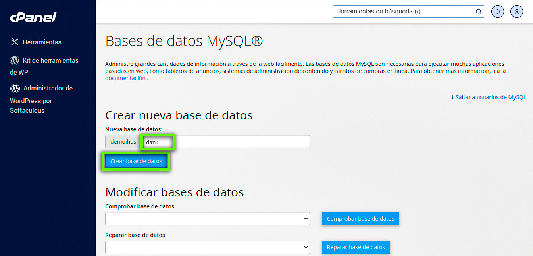Screen dimensions: 533x256
Task: Select Herramientas in the sidebar
Action: coord(42,42)
